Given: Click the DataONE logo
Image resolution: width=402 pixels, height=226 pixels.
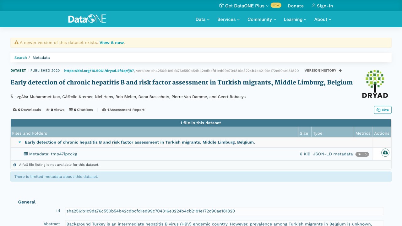Looking at the screenshot, I should (x=87, y=19).
